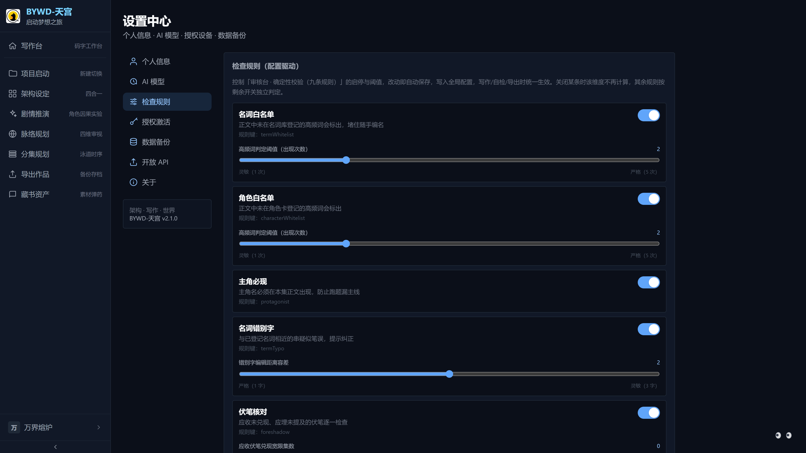806x453 pixels.
Task: Click the 架构 · 写作 · 世界 version info card
Action: tap(167, 214)
